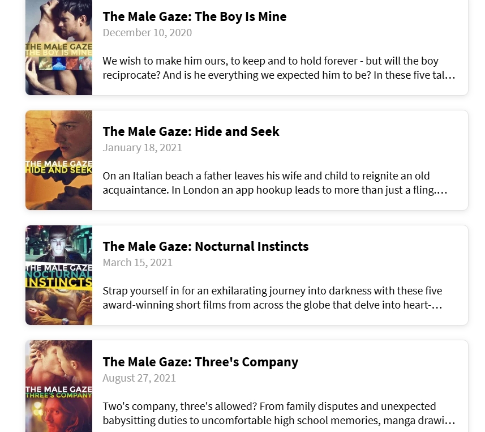Open The Male Gaze: Nocturnal Instincts title
The image size is (485, 432).
pos(205,247)
